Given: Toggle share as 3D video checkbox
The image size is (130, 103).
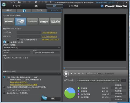Looking at the screenshot, I should 8,42.
